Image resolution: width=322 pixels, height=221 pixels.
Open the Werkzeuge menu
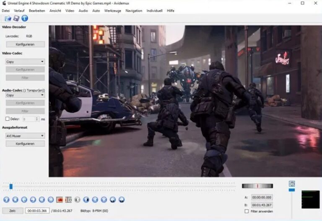tap(112, 10)
